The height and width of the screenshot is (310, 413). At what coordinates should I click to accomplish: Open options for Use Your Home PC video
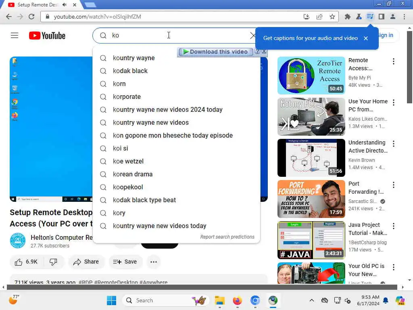[x=394, y=103]
